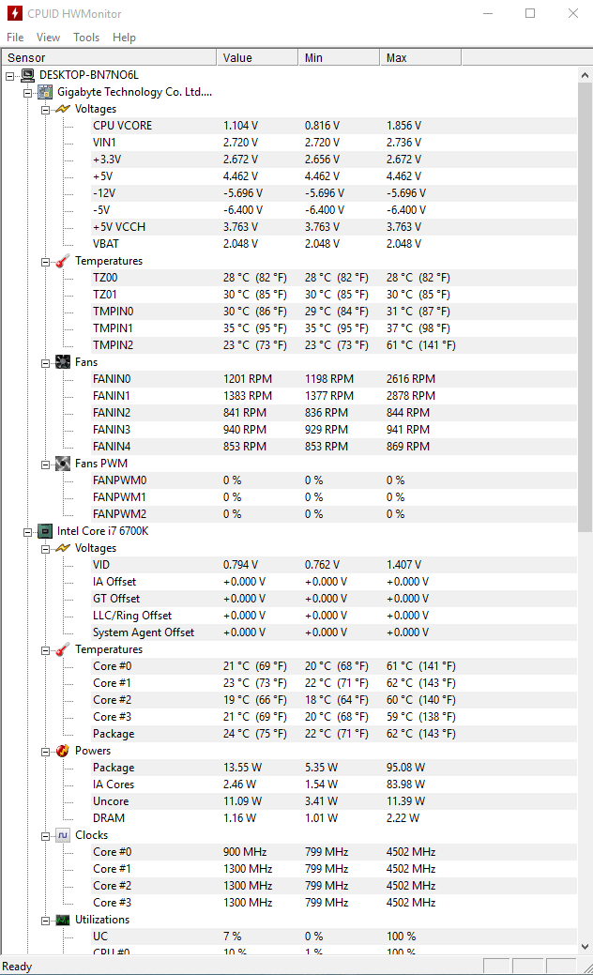Click the Powers flame icon
Screen dimensions: 593x975
(x=63, y=751)
